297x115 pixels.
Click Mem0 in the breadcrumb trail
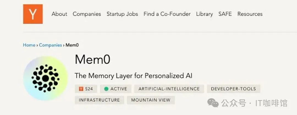(72, 45)
